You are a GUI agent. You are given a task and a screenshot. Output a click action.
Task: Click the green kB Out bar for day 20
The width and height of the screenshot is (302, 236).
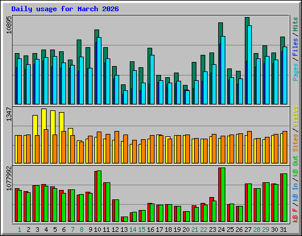coord(188,217)
